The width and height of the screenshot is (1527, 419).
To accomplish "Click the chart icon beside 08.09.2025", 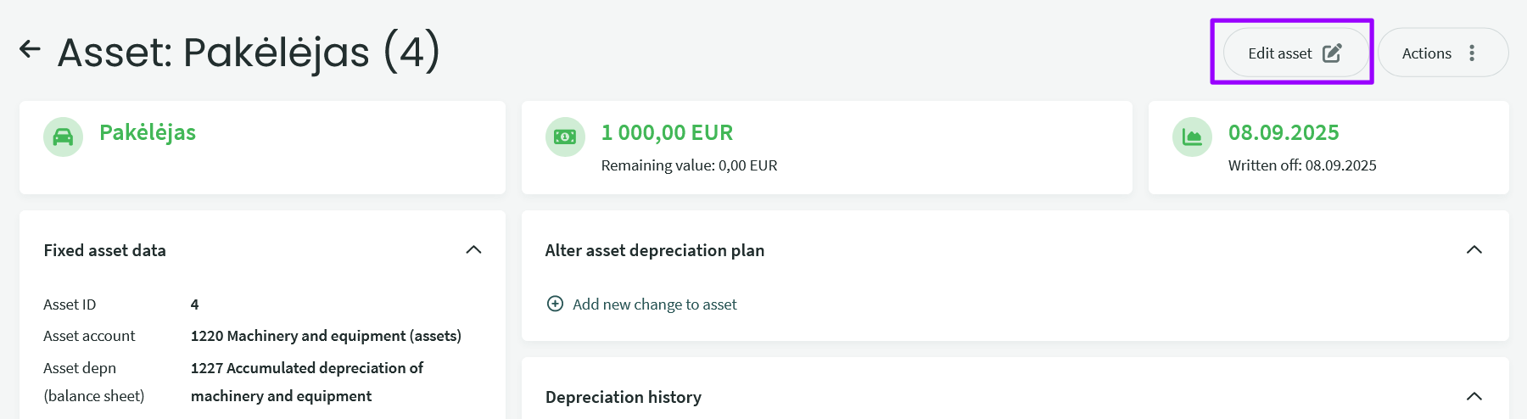I will [x=1192, y=137].
